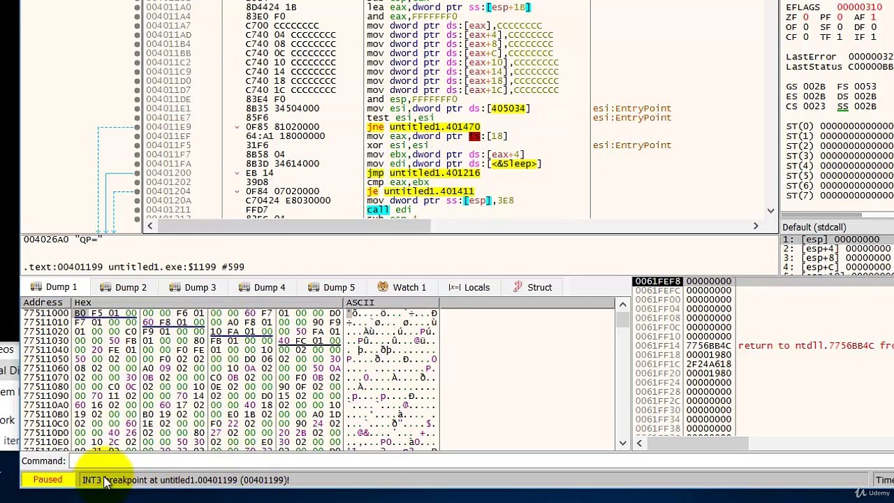Toggle breakpoint dot at address 004011E7
Screen dimensions: 894x503
[137, 117]
